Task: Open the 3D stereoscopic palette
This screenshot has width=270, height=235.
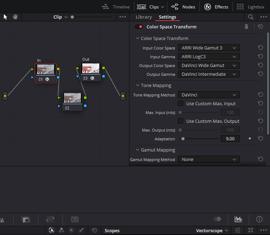Action: (75, 219)
